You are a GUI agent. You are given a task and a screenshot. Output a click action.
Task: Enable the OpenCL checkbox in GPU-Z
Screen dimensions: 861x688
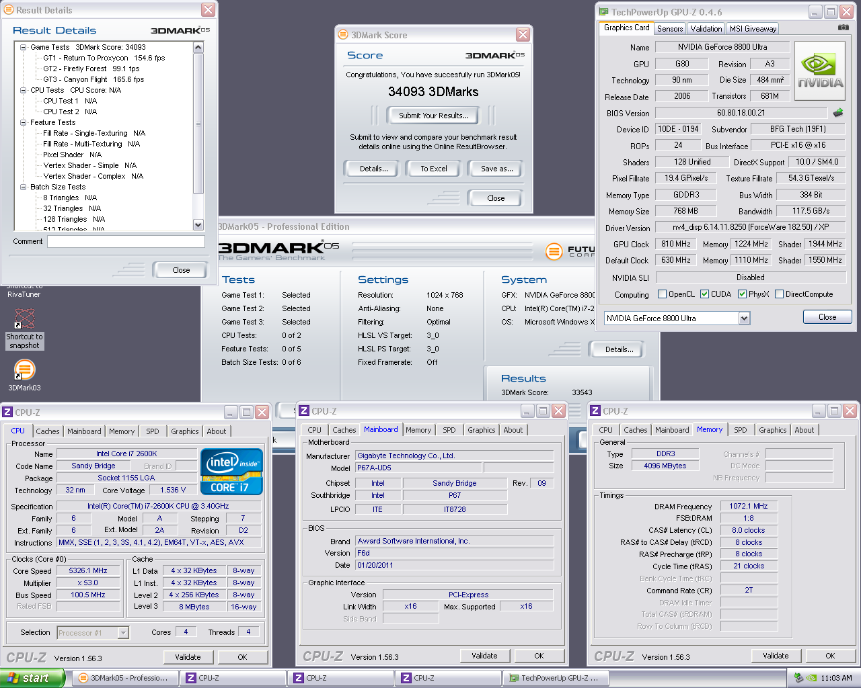click(662, 294)
